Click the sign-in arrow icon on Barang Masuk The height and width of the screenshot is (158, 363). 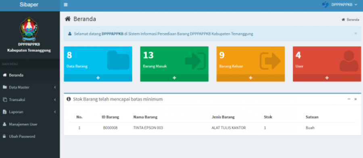point(195,61)
